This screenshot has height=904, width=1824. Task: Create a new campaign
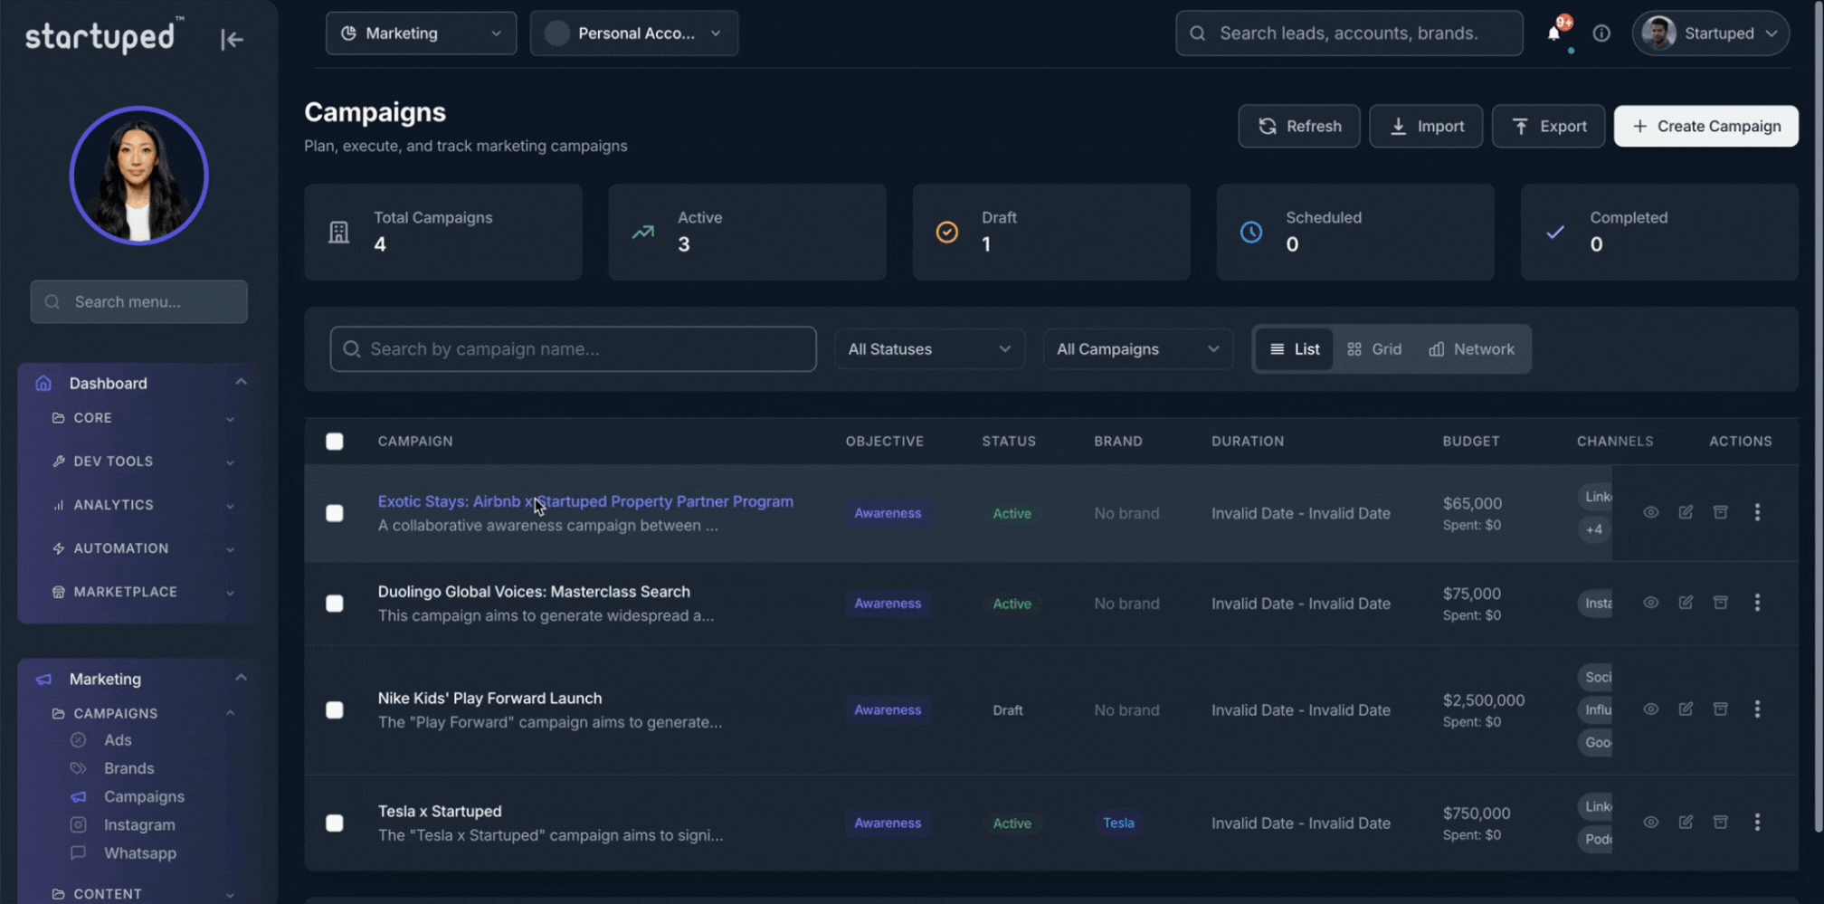[1705, 126]
